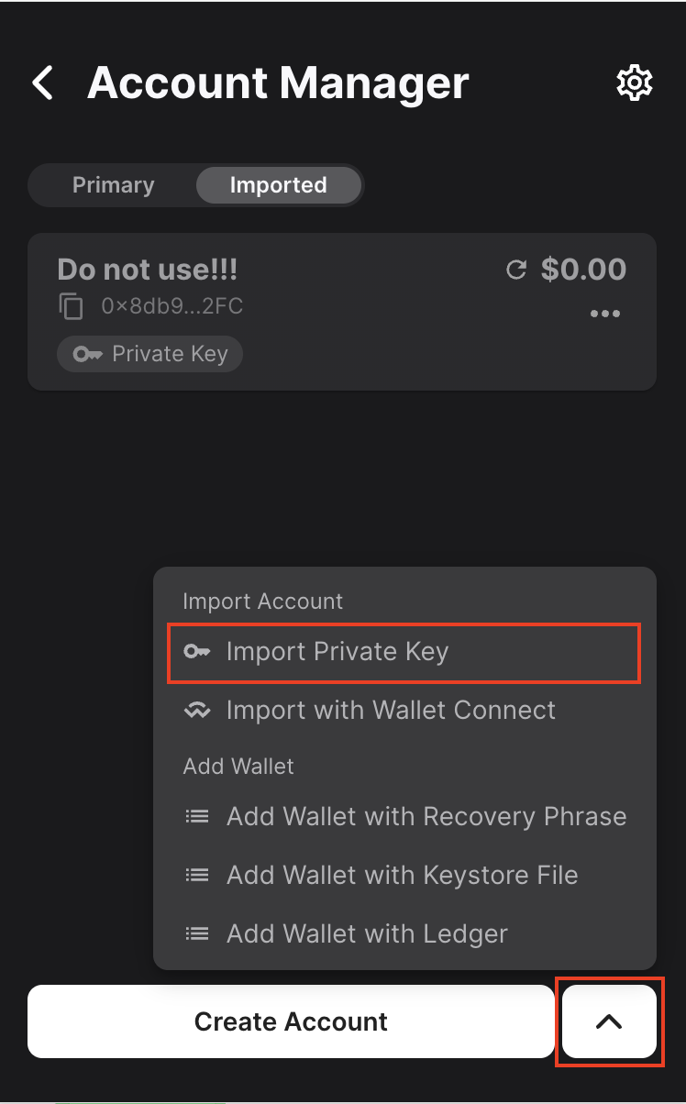Open three-dot menu for Do not use!!! account
This screenshot has width=686, height=1104.
coord(605,314)
